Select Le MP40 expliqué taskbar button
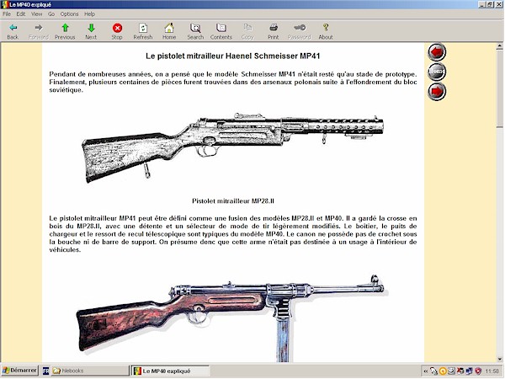Viewport: 505px width, 379px height. point(170,371)
